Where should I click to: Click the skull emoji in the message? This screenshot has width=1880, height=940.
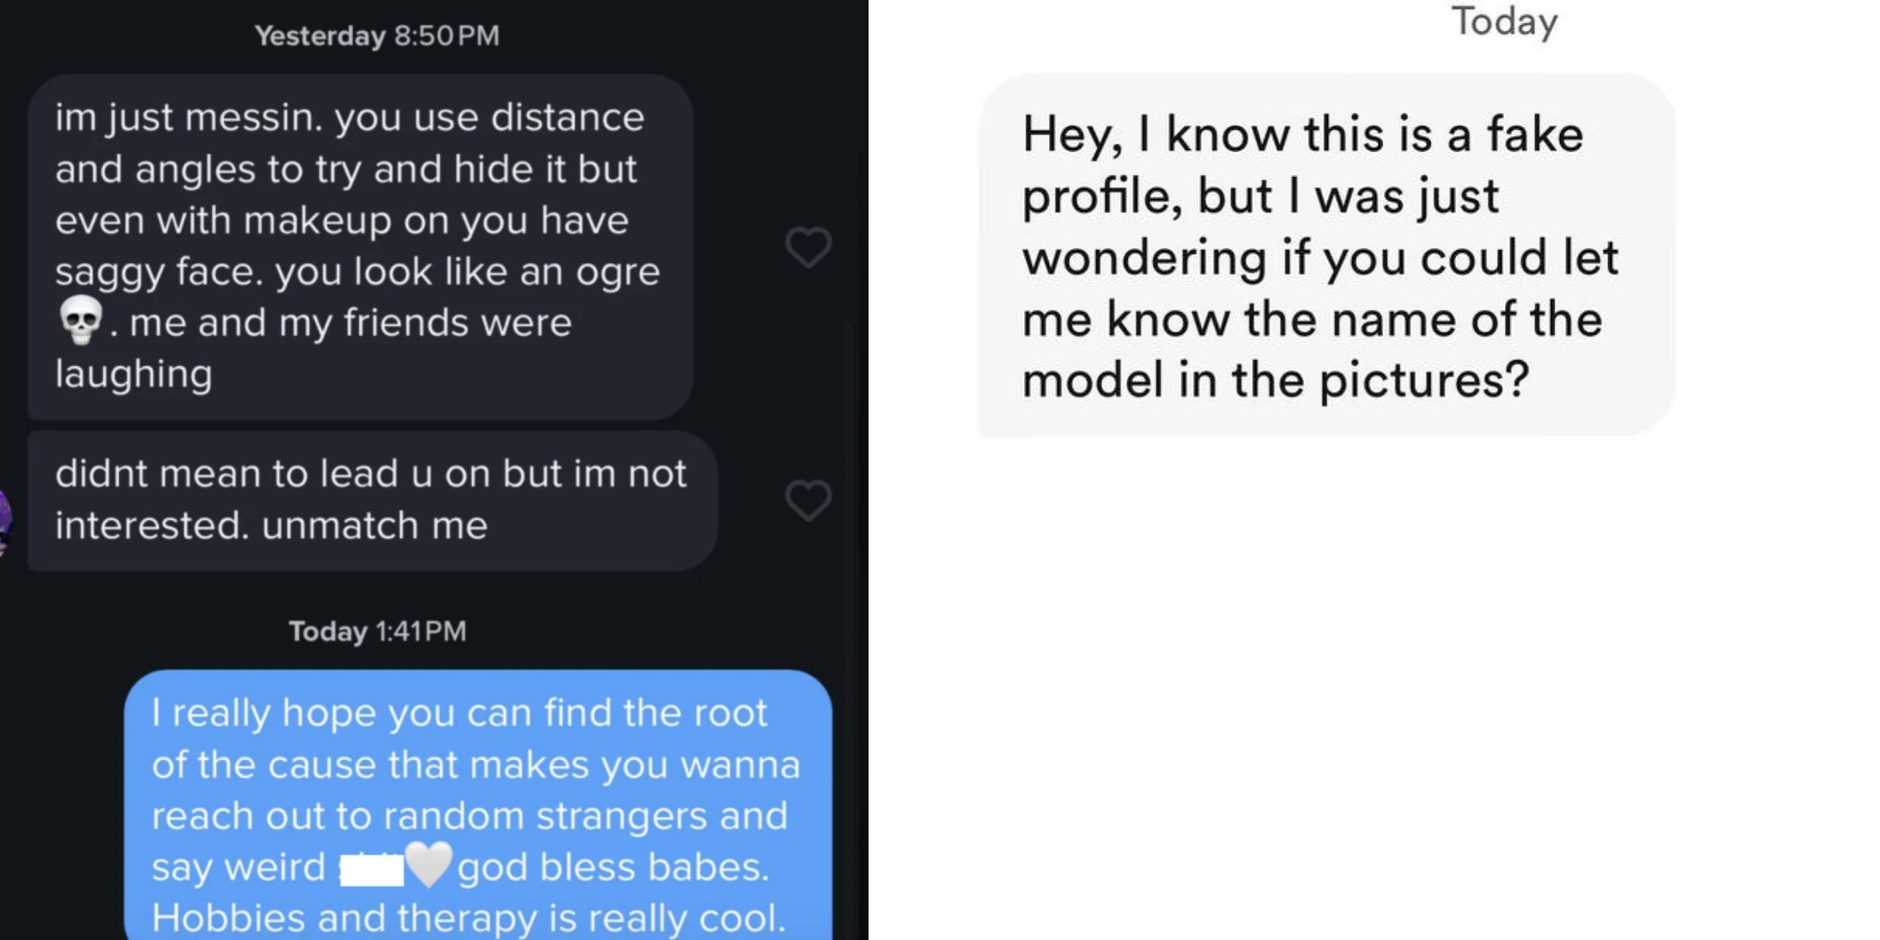tap(80, 320)
